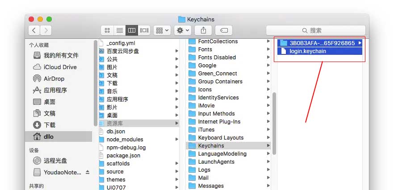The height and width of the screenshot is (190, 394).
Task: Select the FontCollections folder
Action: (x=229, y=41)
